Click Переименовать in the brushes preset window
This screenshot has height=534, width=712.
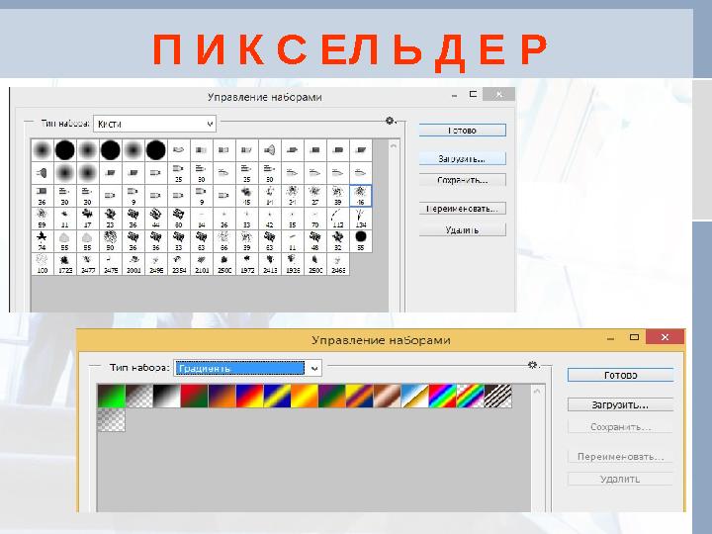(462, 209)
